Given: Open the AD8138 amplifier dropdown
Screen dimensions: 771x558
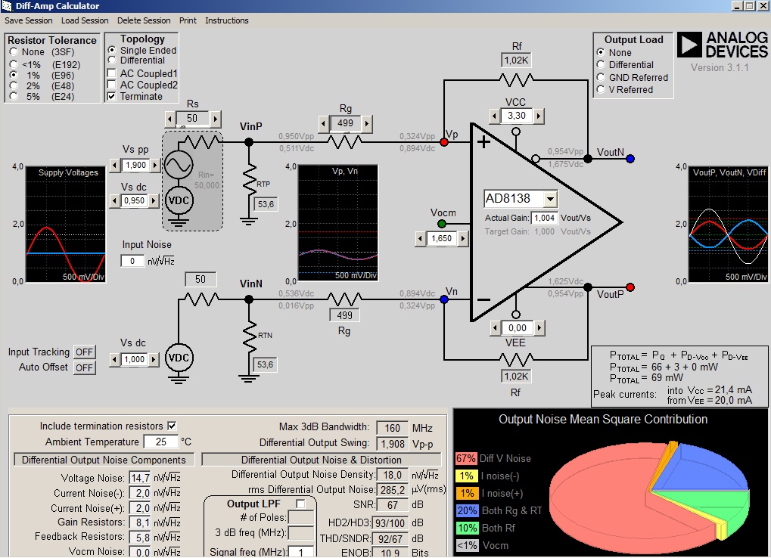Looking at the screenshot, I should [550, 199].
